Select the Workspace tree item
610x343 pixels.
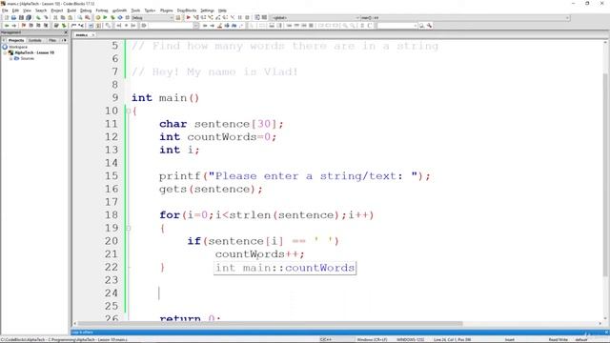pyautogui.click(x=17, y=47)
